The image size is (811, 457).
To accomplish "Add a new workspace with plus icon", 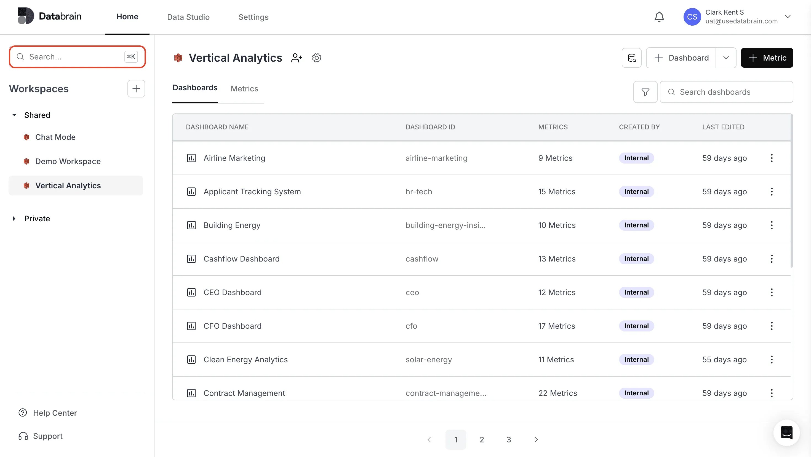I will tap(136, 89).
